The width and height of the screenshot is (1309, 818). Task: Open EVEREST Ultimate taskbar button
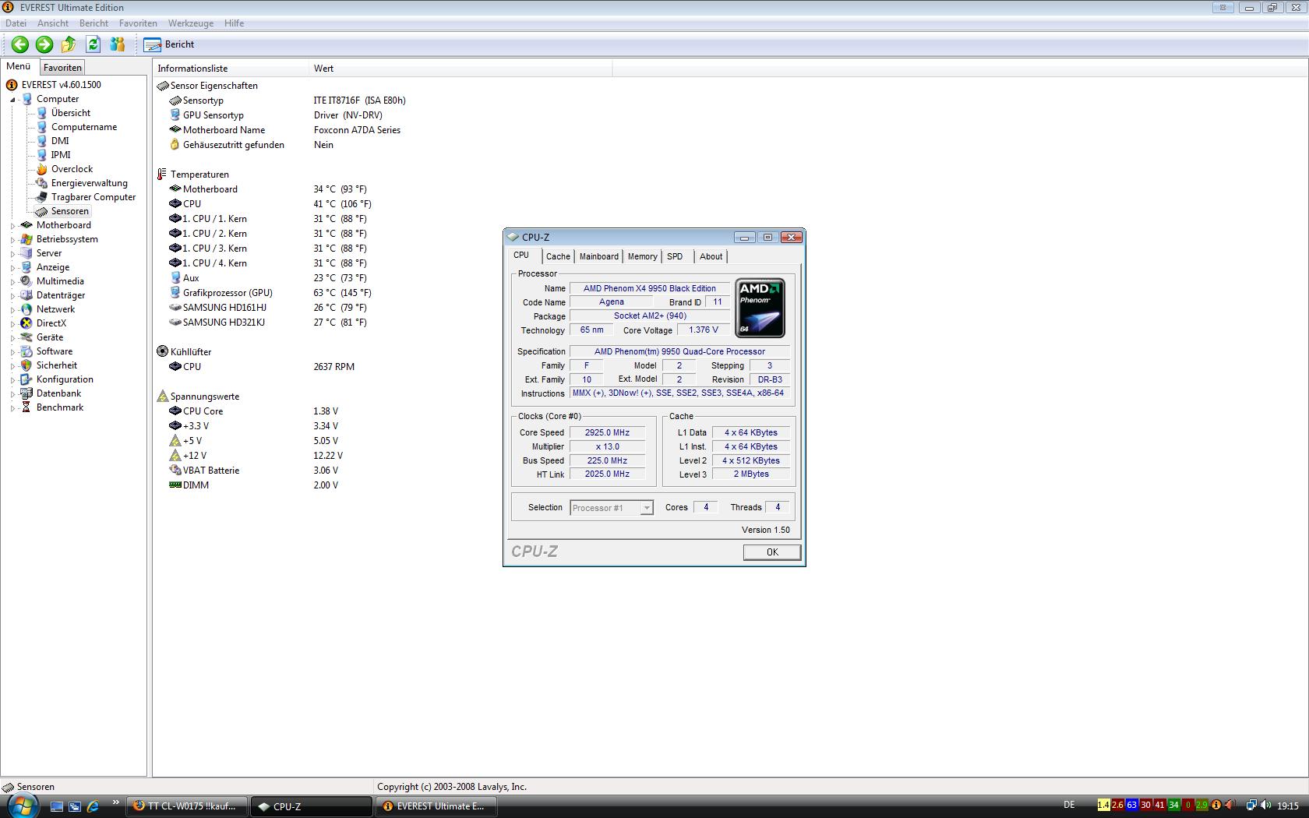pos(436,806)
